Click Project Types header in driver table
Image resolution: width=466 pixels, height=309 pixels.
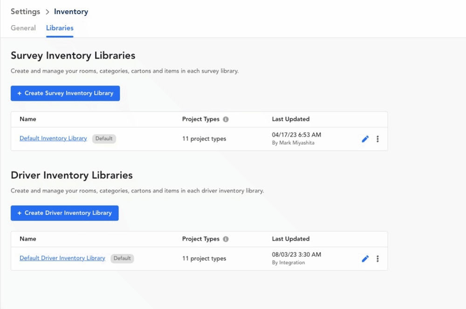coord(201,239)
